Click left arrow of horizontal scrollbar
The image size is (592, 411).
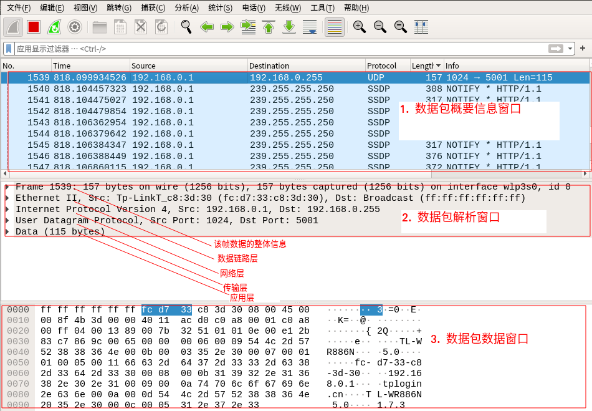point(4,173)
